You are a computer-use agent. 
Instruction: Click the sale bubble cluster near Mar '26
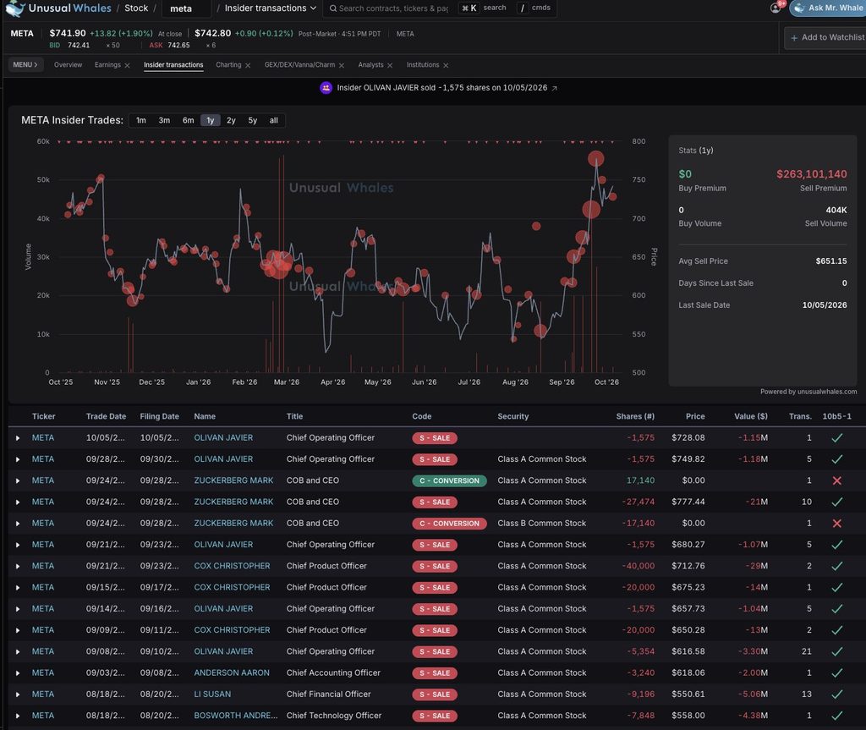coord(277,264)
